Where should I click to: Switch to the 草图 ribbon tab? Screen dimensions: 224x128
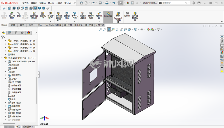point(22,25)
